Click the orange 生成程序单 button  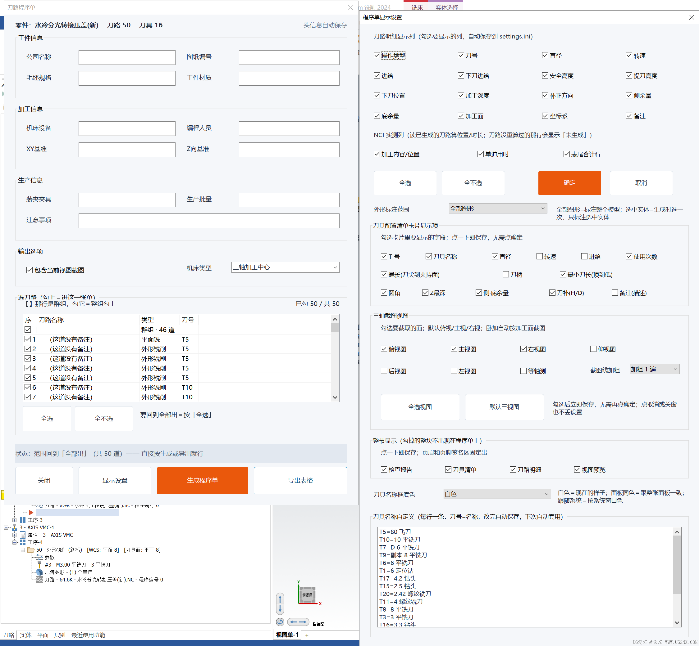pyautogui.click(x=202, y=480)
